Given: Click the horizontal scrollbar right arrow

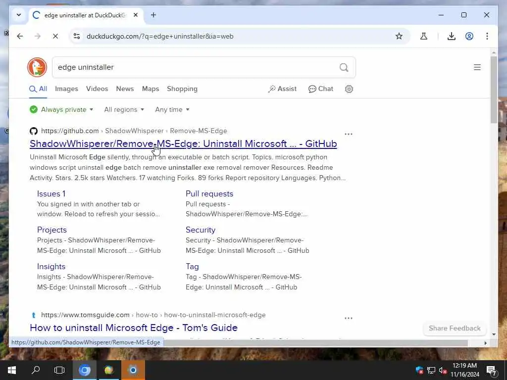Looking at the screenshot, I should click(x=485, y=343).
